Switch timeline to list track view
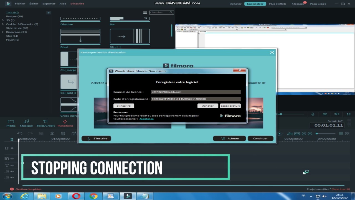Screen dimensions: 355x200 click(341, 134)
